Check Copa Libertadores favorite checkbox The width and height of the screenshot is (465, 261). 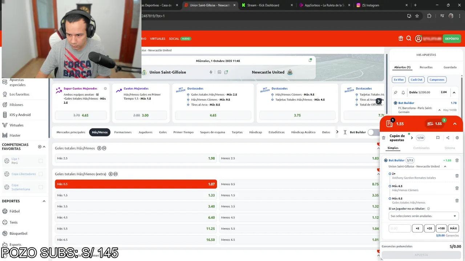coord(41,174)
